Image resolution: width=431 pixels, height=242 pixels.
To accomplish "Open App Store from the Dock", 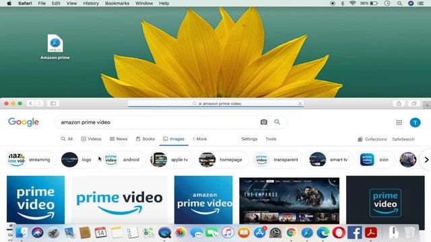I will (259, 233).
